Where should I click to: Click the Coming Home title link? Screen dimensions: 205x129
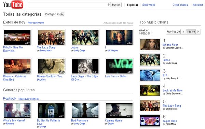[113, 120]
